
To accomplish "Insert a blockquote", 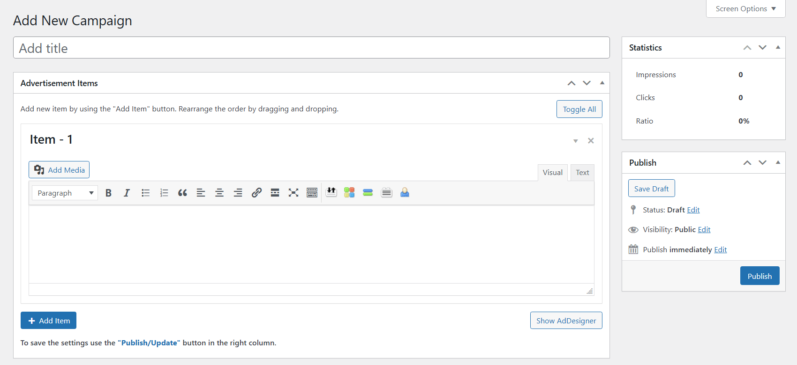I will 182,193.
